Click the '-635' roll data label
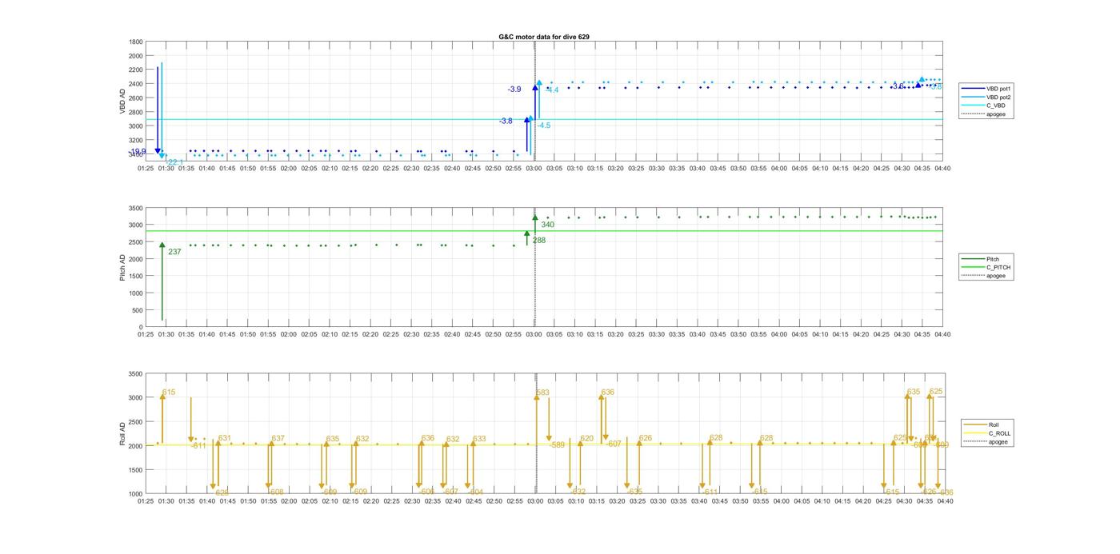This screenshot has height=554, width=1120. (635, 492)
